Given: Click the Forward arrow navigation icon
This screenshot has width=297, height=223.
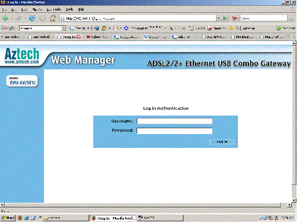Looking at the screenshot, I should (19, 18).
